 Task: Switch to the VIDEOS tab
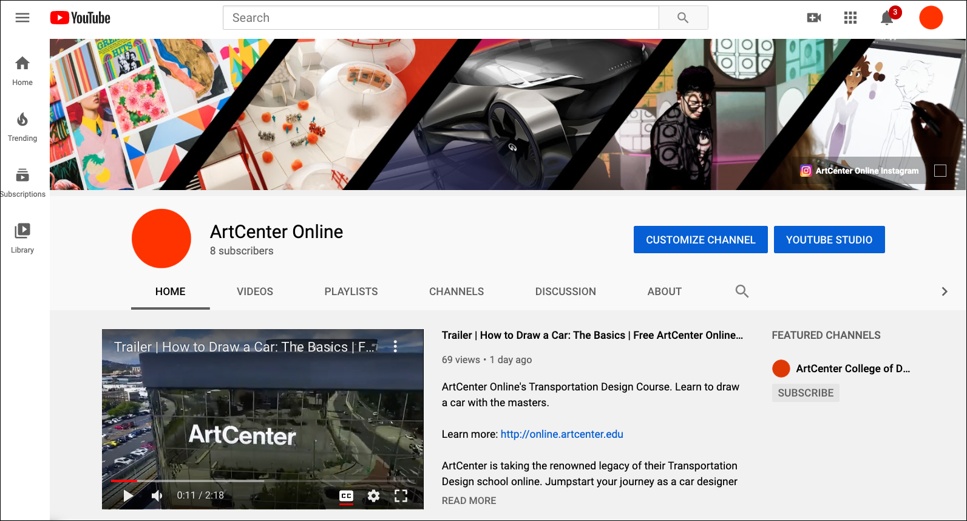[254, 291]
